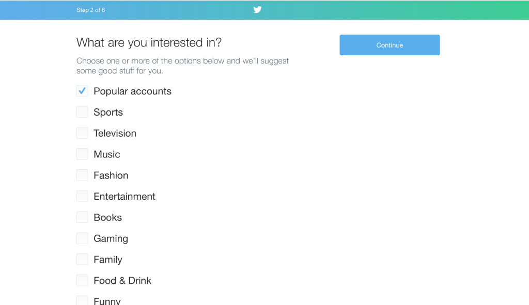
Task: Tick the Television checkbox
Action: coord(82,133)
